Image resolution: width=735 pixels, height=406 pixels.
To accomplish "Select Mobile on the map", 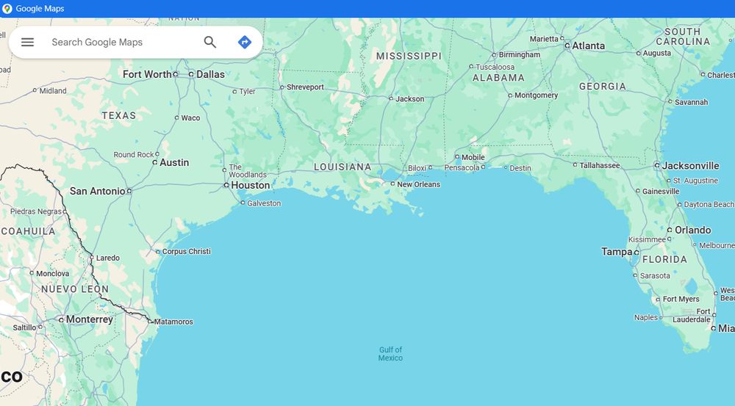I will pos(473,157).
